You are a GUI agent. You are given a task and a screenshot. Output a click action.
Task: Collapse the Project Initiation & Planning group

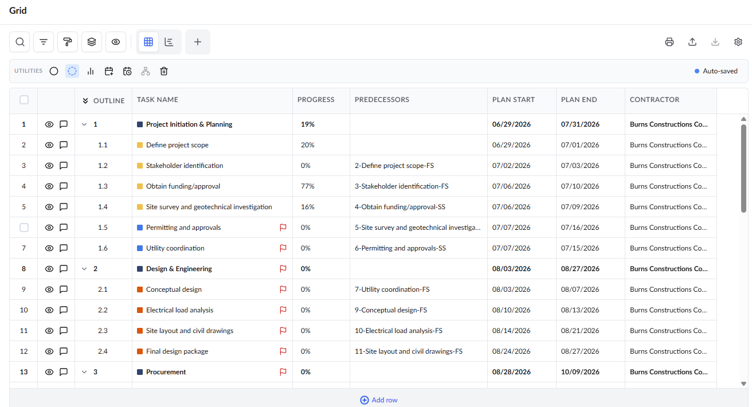pyautogui.click(x=84, y=124)
